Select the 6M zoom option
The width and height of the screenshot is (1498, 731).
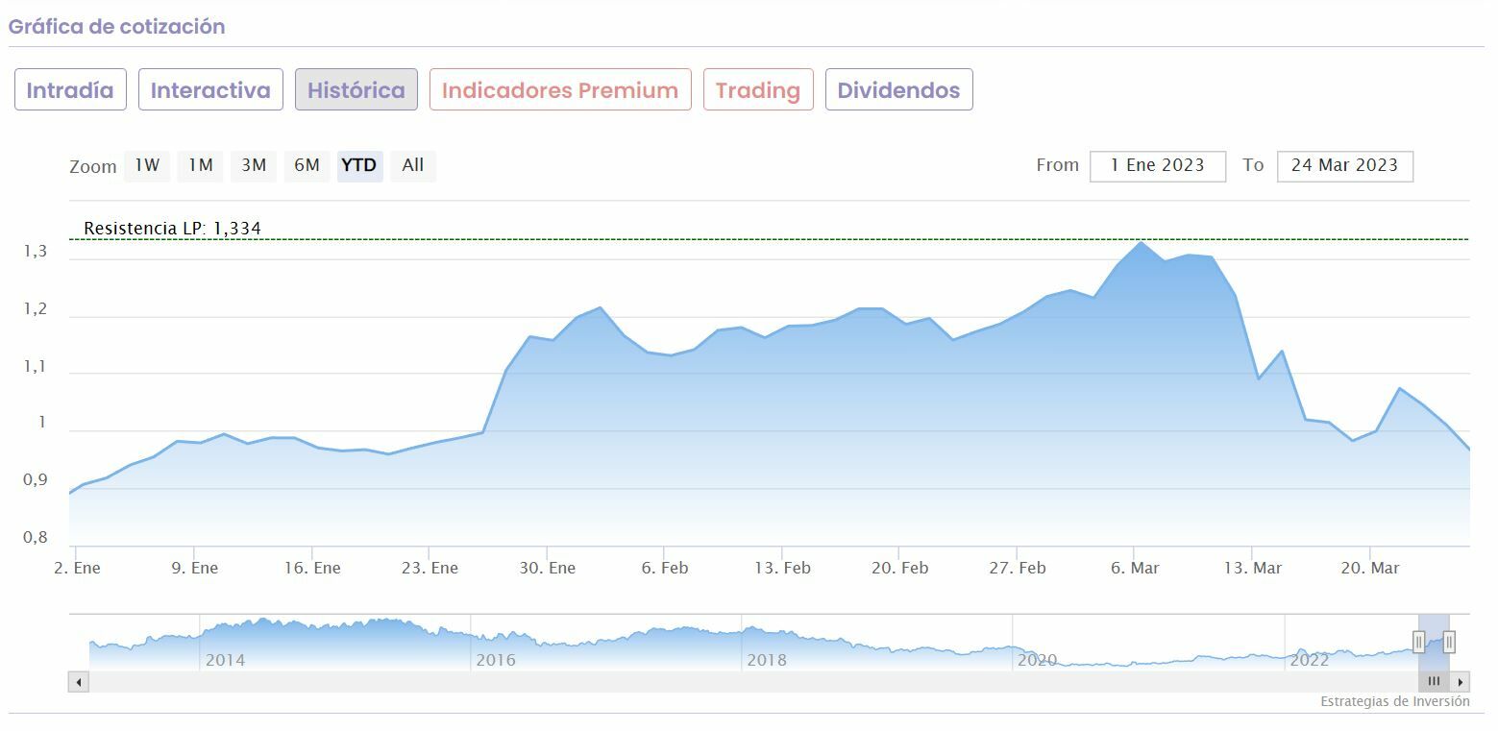(307, 165)
